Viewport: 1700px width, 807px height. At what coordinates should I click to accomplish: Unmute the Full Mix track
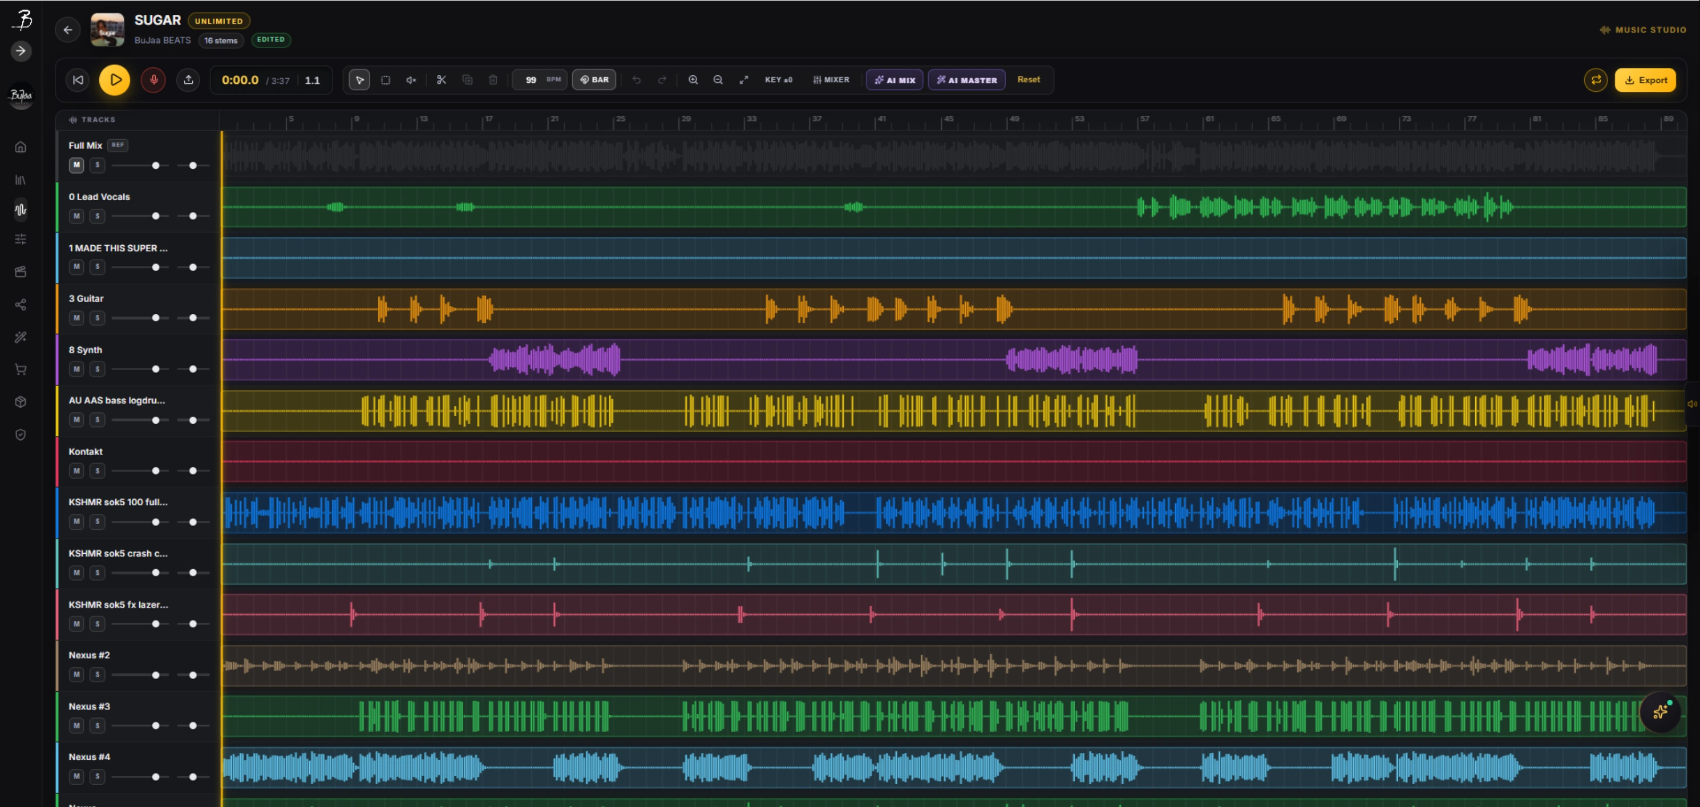76,165
